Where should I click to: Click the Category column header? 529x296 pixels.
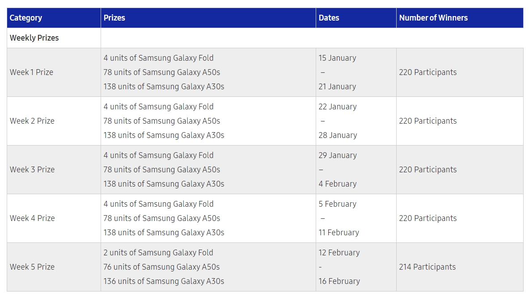(26, 18)
